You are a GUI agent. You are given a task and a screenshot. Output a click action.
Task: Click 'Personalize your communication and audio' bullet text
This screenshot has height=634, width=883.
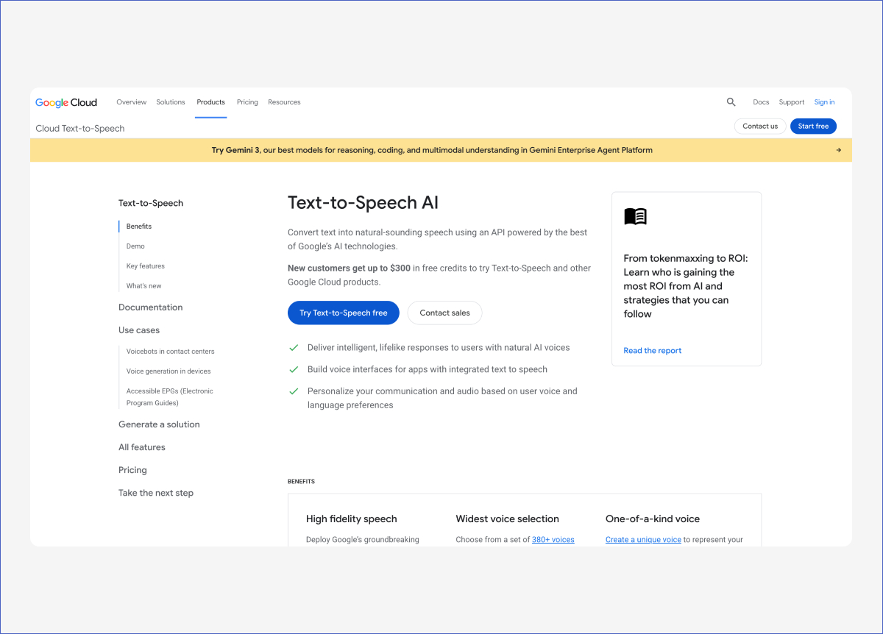(442, 398)
